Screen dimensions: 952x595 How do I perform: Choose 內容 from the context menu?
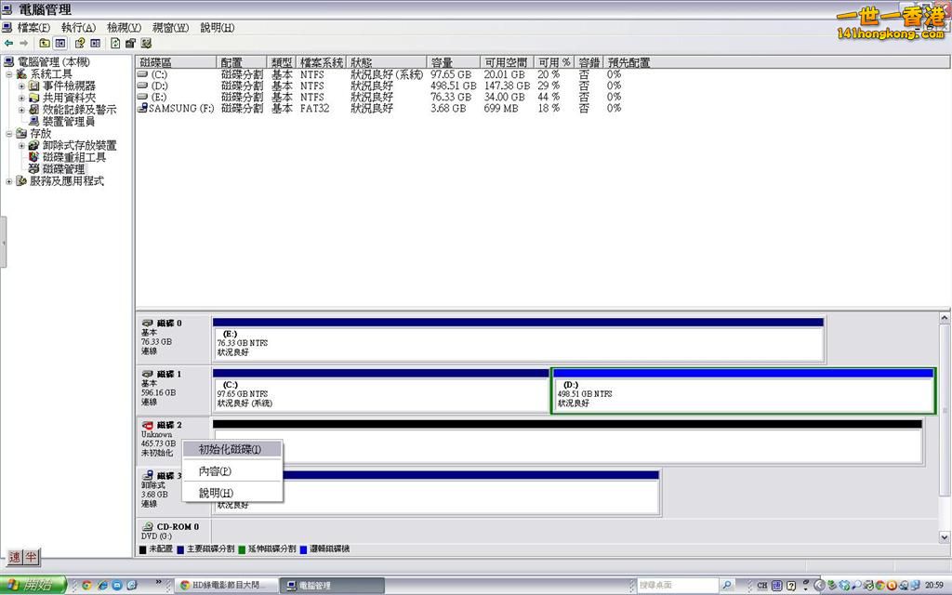coord(215,471)
